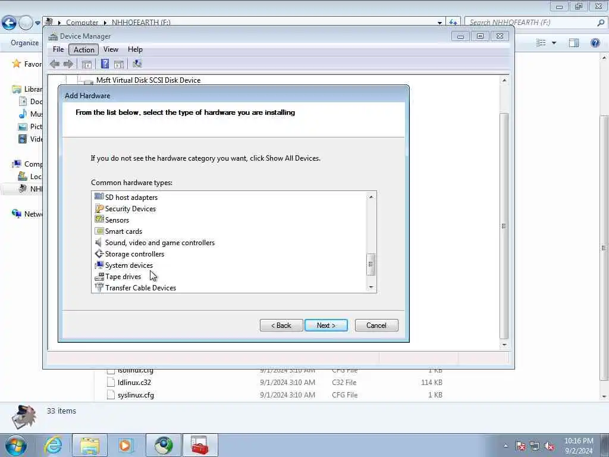Screen dimensions: 609x457
Task: Click the properties pane toolbar icon
Action: pyautogui.click(x=119, y=64)
